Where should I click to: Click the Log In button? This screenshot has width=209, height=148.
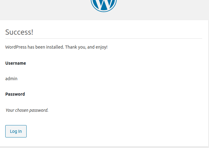[x=16, y=131]
